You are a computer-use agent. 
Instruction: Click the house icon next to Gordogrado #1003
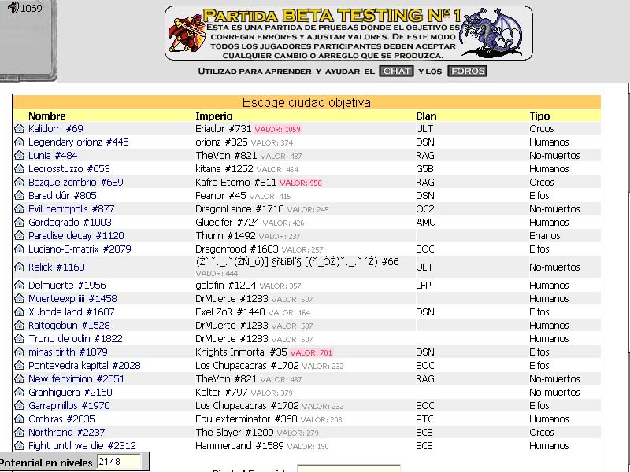[19, 223]
